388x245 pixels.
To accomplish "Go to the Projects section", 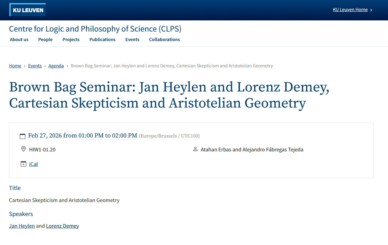I will pos(71,40).
